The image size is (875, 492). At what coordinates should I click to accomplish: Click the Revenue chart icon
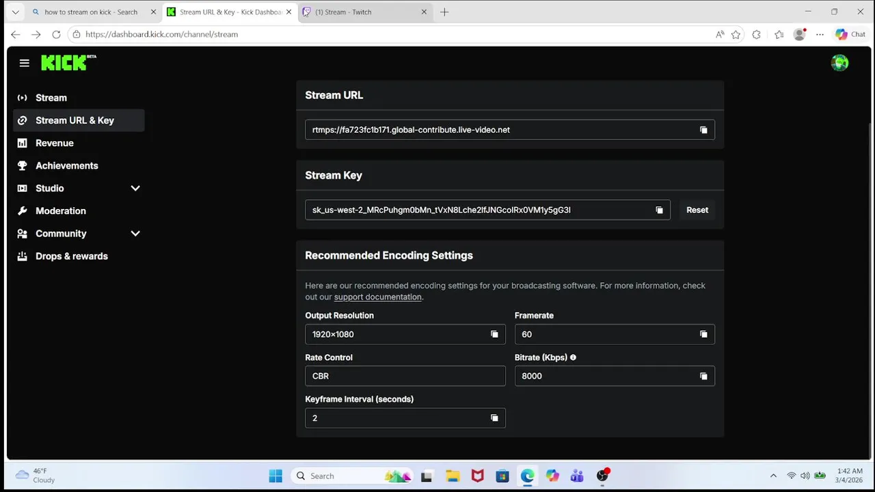point(22,143)
